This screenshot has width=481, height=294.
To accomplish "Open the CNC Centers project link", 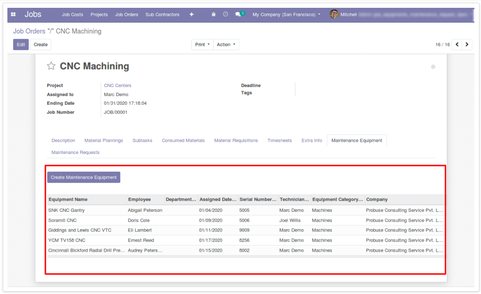I will coord(117,85).
